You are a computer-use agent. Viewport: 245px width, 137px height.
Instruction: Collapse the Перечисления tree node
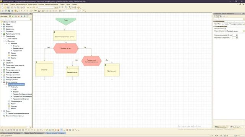pos(2,36)
